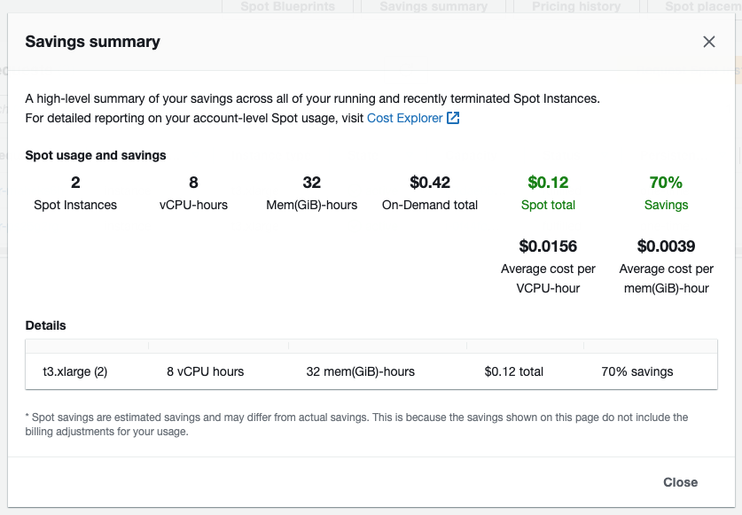Close the Savings summary dialog with X
Image resolution: width=742 pixels, height=515 pixels.
[709, 42]
